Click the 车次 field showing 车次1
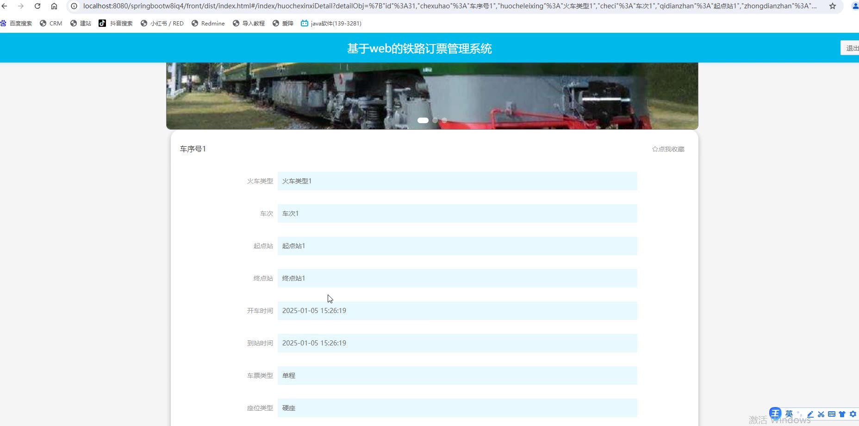Image resolution: width=859 pixels, height=426 pixels. 457,213
